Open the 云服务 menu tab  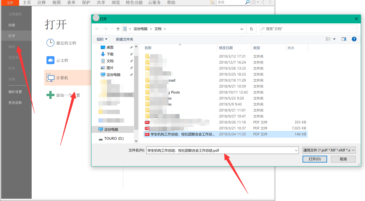point(155,3)
